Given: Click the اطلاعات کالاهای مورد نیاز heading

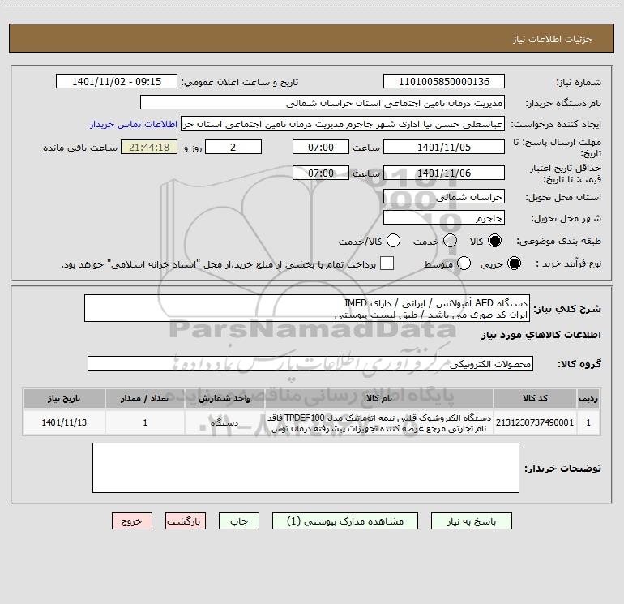Looking at the screenshot, I should click(x=541, y=335).
